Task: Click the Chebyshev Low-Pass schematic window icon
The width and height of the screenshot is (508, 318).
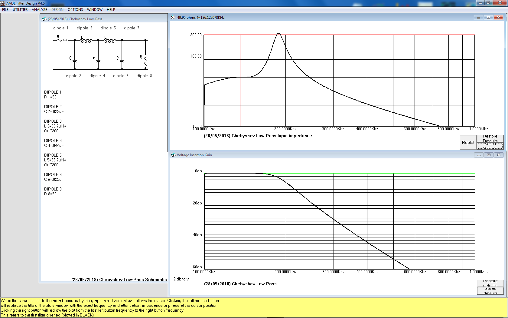Action: coord(44,19)
